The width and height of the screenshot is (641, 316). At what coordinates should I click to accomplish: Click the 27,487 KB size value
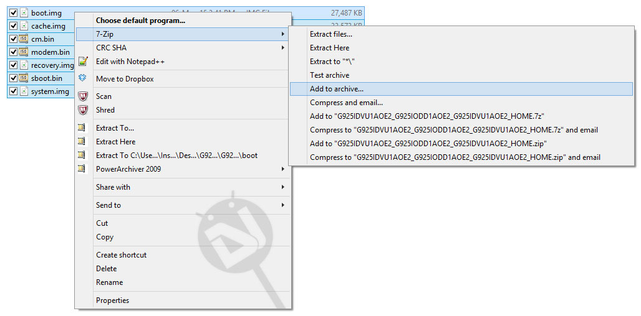pyautogui.click(x=346, y=13)
